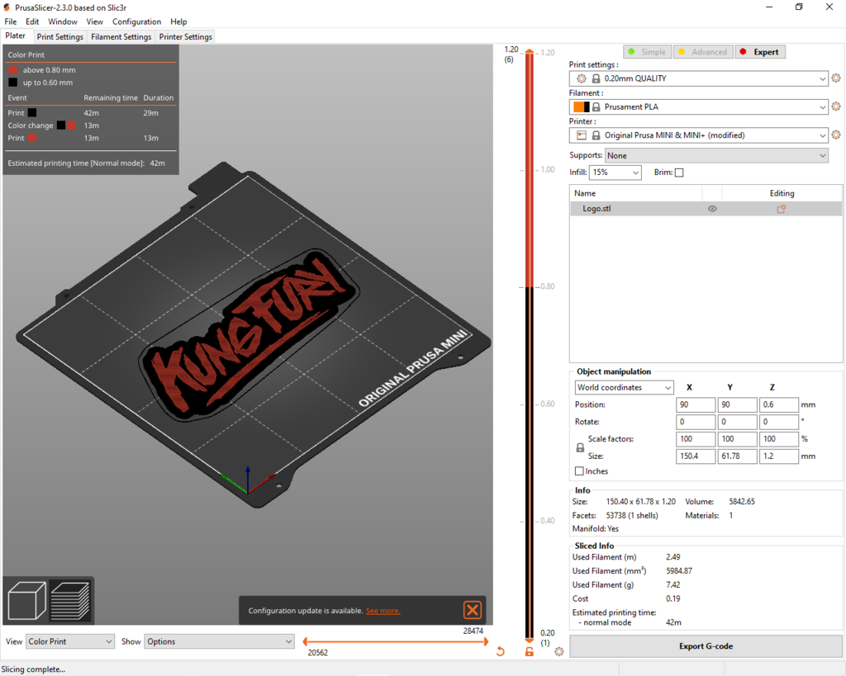Open the Infill percentage dropdown
Viewport: 846px width, 676px height.
pyautogui.click(x=615, y=173)
